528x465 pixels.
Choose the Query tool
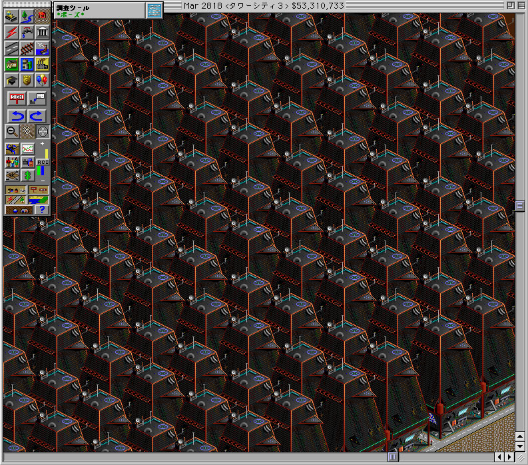click(37, 99)
